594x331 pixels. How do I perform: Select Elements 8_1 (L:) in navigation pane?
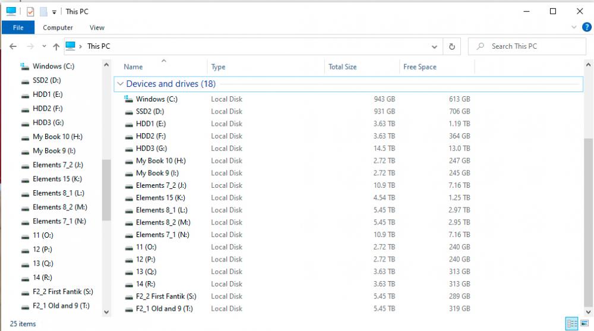58,193
